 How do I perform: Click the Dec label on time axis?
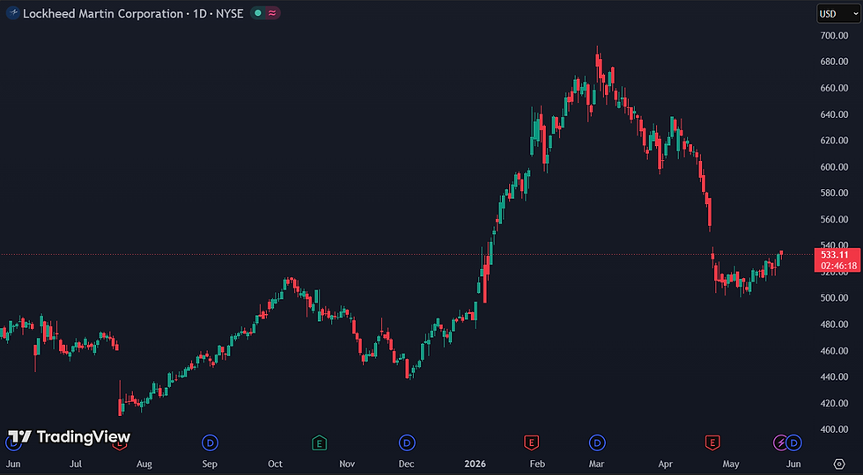[406, 464]
